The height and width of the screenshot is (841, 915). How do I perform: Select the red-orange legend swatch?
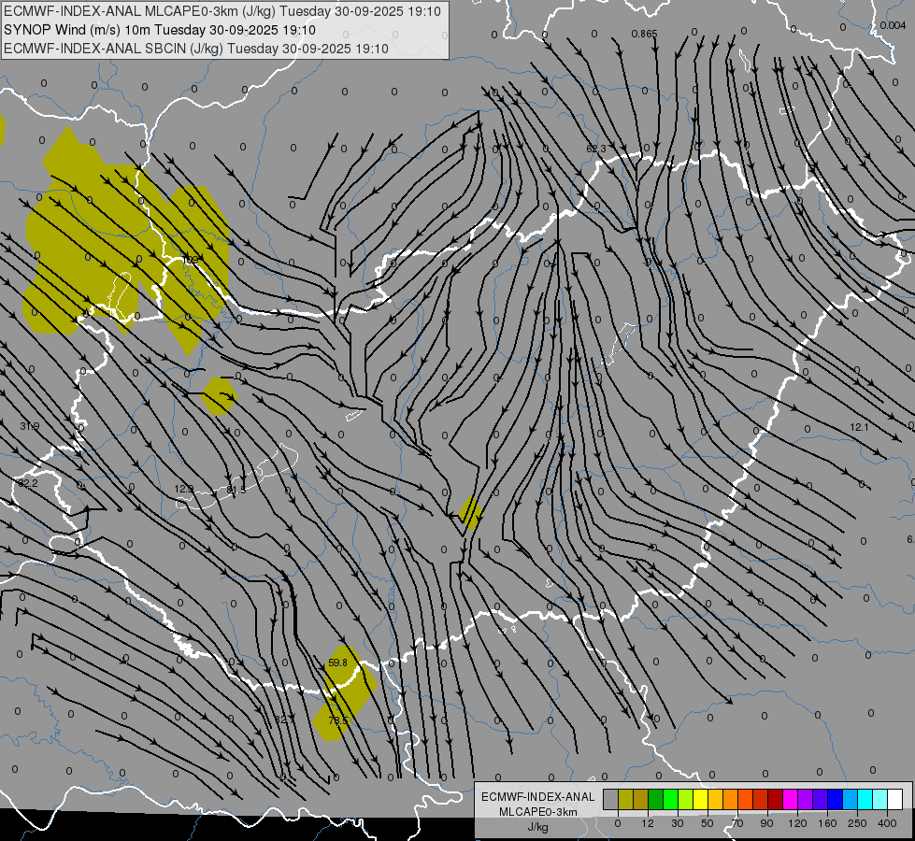click(x=746, y=800)
